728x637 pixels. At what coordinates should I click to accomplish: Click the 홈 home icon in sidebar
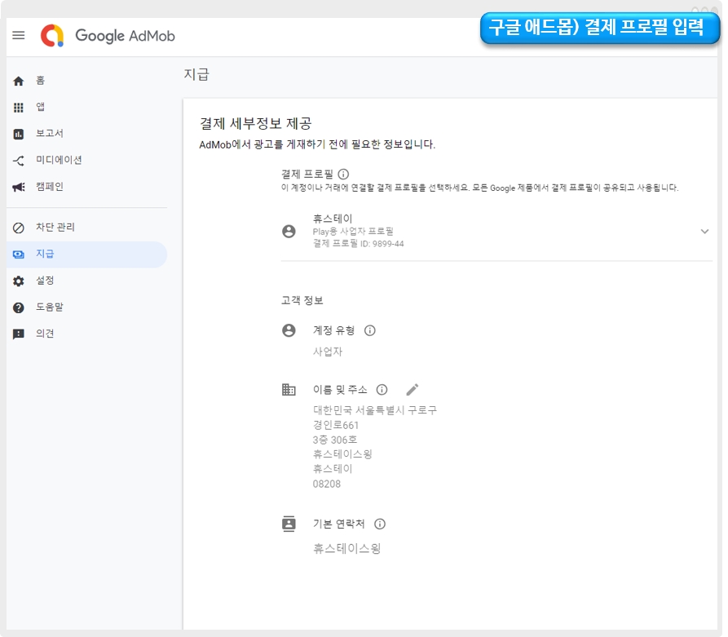(x=19, y=81)
